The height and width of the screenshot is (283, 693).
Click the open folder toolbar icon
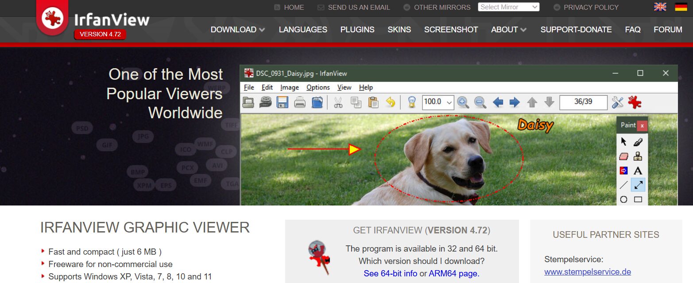[x=249, y=102]
